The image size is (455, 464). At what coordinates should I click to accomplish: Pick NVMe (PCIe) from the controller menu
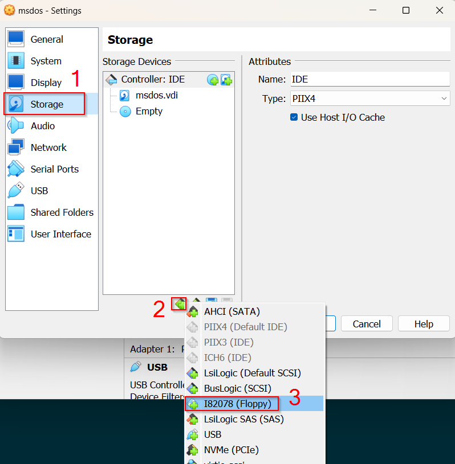tap(231, 450)
